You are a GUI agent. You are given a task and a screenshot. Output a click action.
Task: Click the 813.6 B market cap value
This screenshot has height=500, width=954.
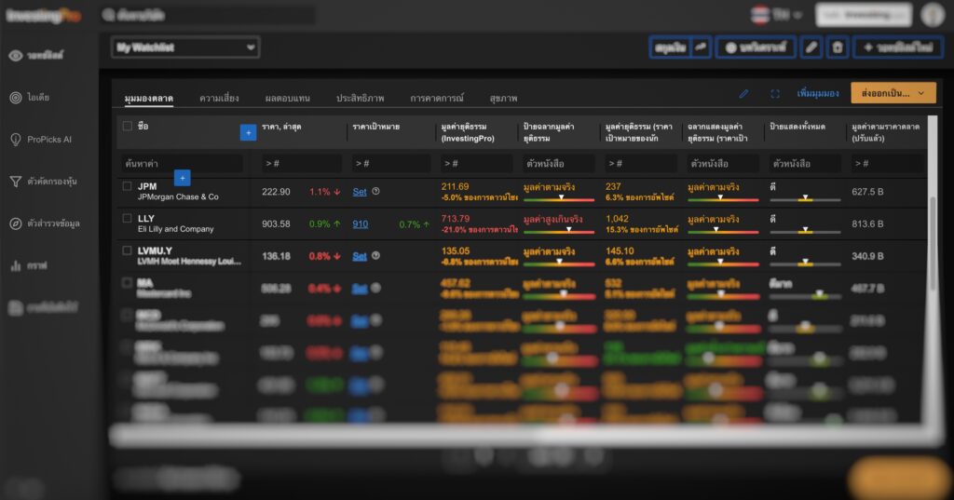[867, 223]
